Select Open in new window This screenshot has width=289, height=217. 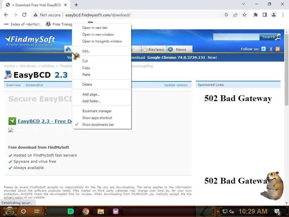102,34
